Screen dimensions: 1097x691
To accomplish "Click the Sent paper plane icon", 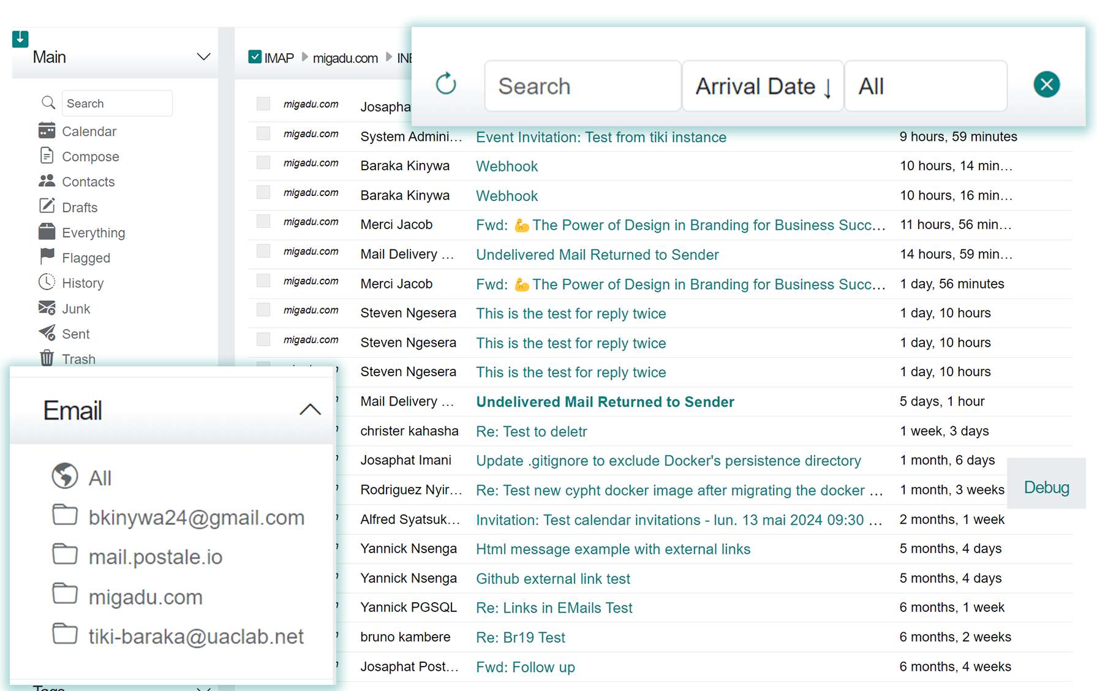I will (x=47, y=333).
